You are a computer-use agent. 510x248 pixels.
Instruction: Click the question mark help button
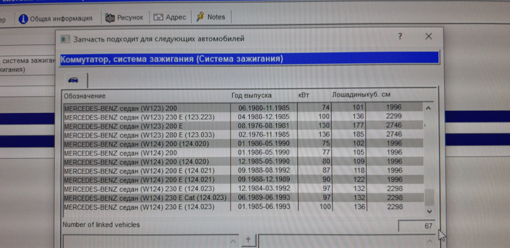tap(400, 37)
